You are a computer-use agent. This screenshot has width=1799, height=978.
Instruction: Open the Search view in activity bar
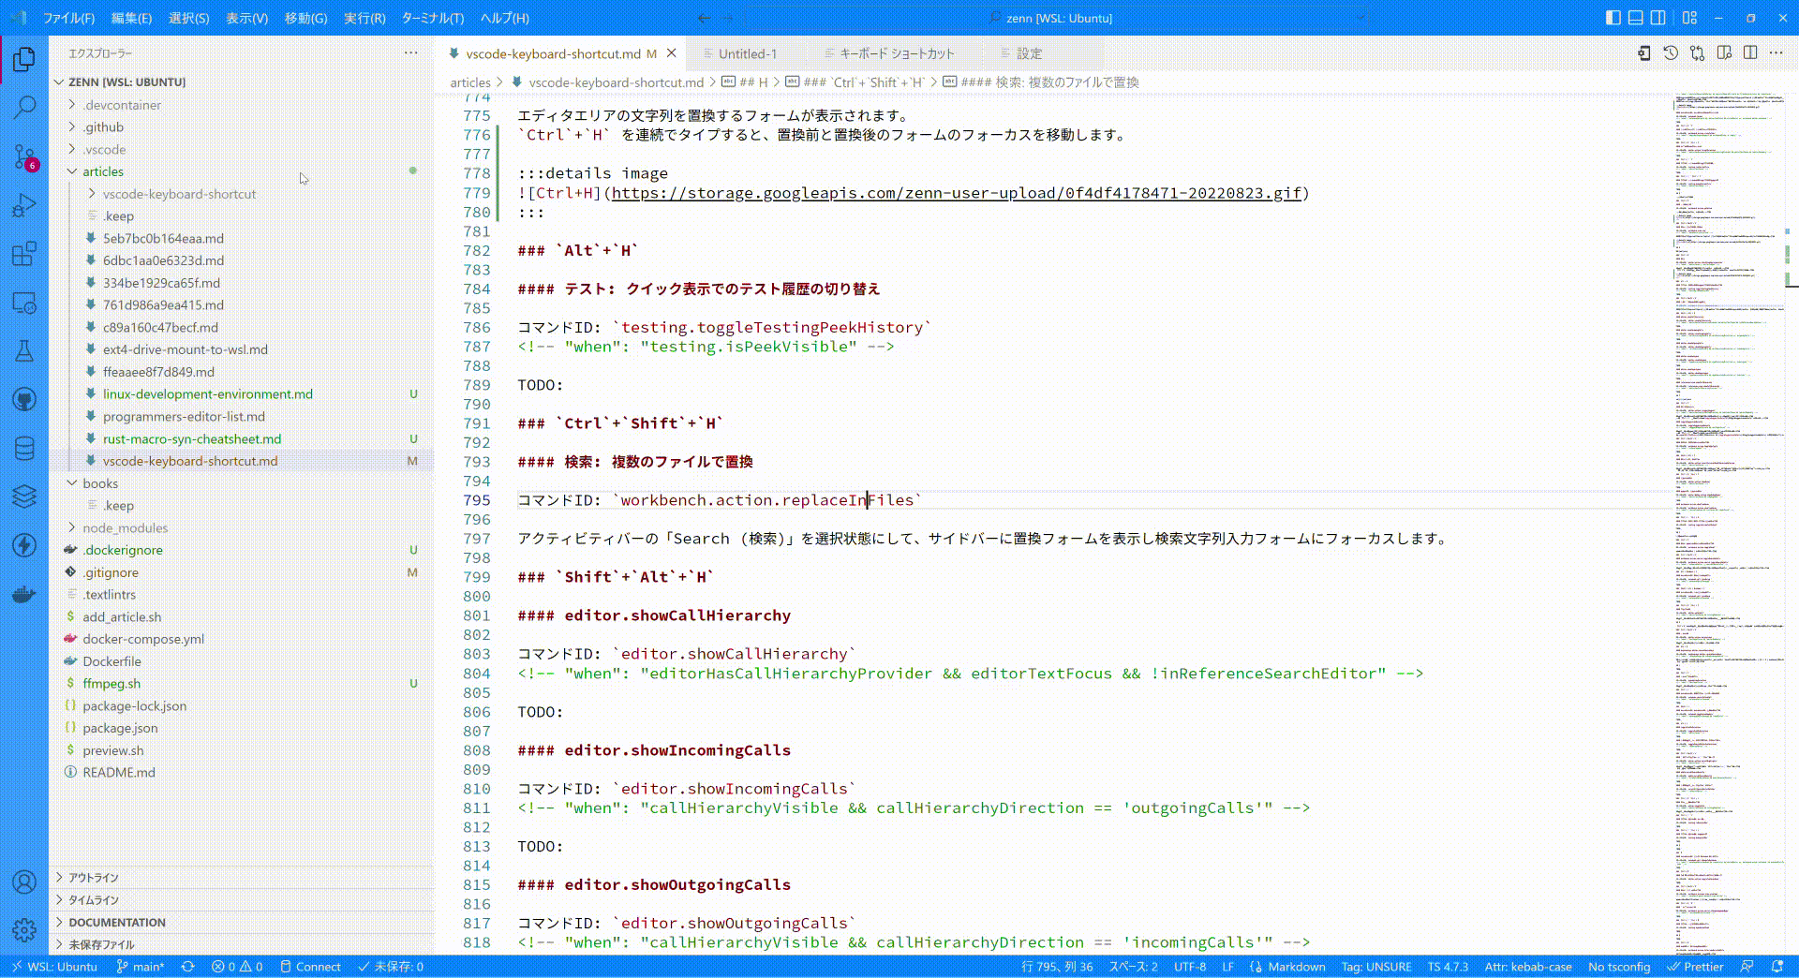[24, 107]
